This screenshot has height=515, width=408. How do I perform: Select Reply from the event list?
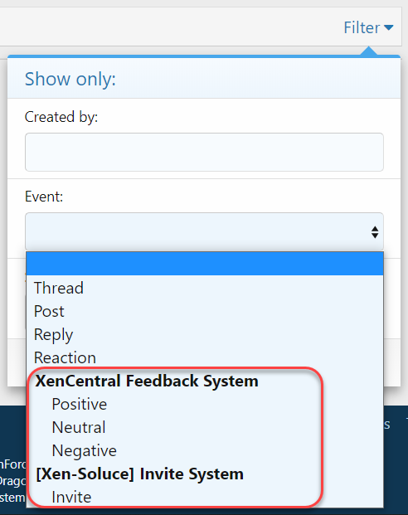pos(205,334)
